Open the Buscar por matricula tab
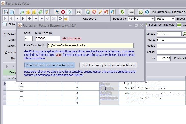This screenshot has height=124, width=186. [161, 25]
